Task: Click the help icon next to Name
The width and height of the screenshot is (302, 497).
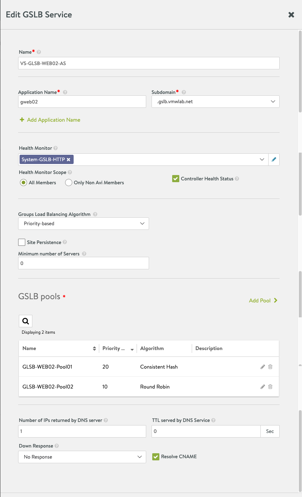Action: point(39,52)
